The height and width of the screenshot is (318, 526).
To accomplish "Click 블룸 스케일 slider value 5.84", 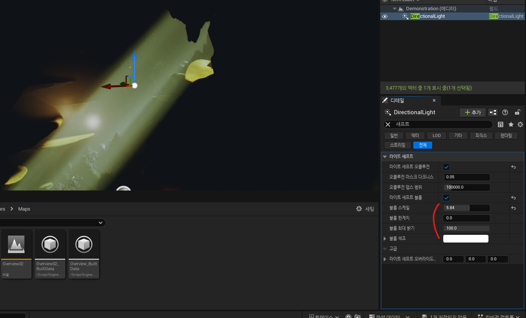I will pos(466,208).
